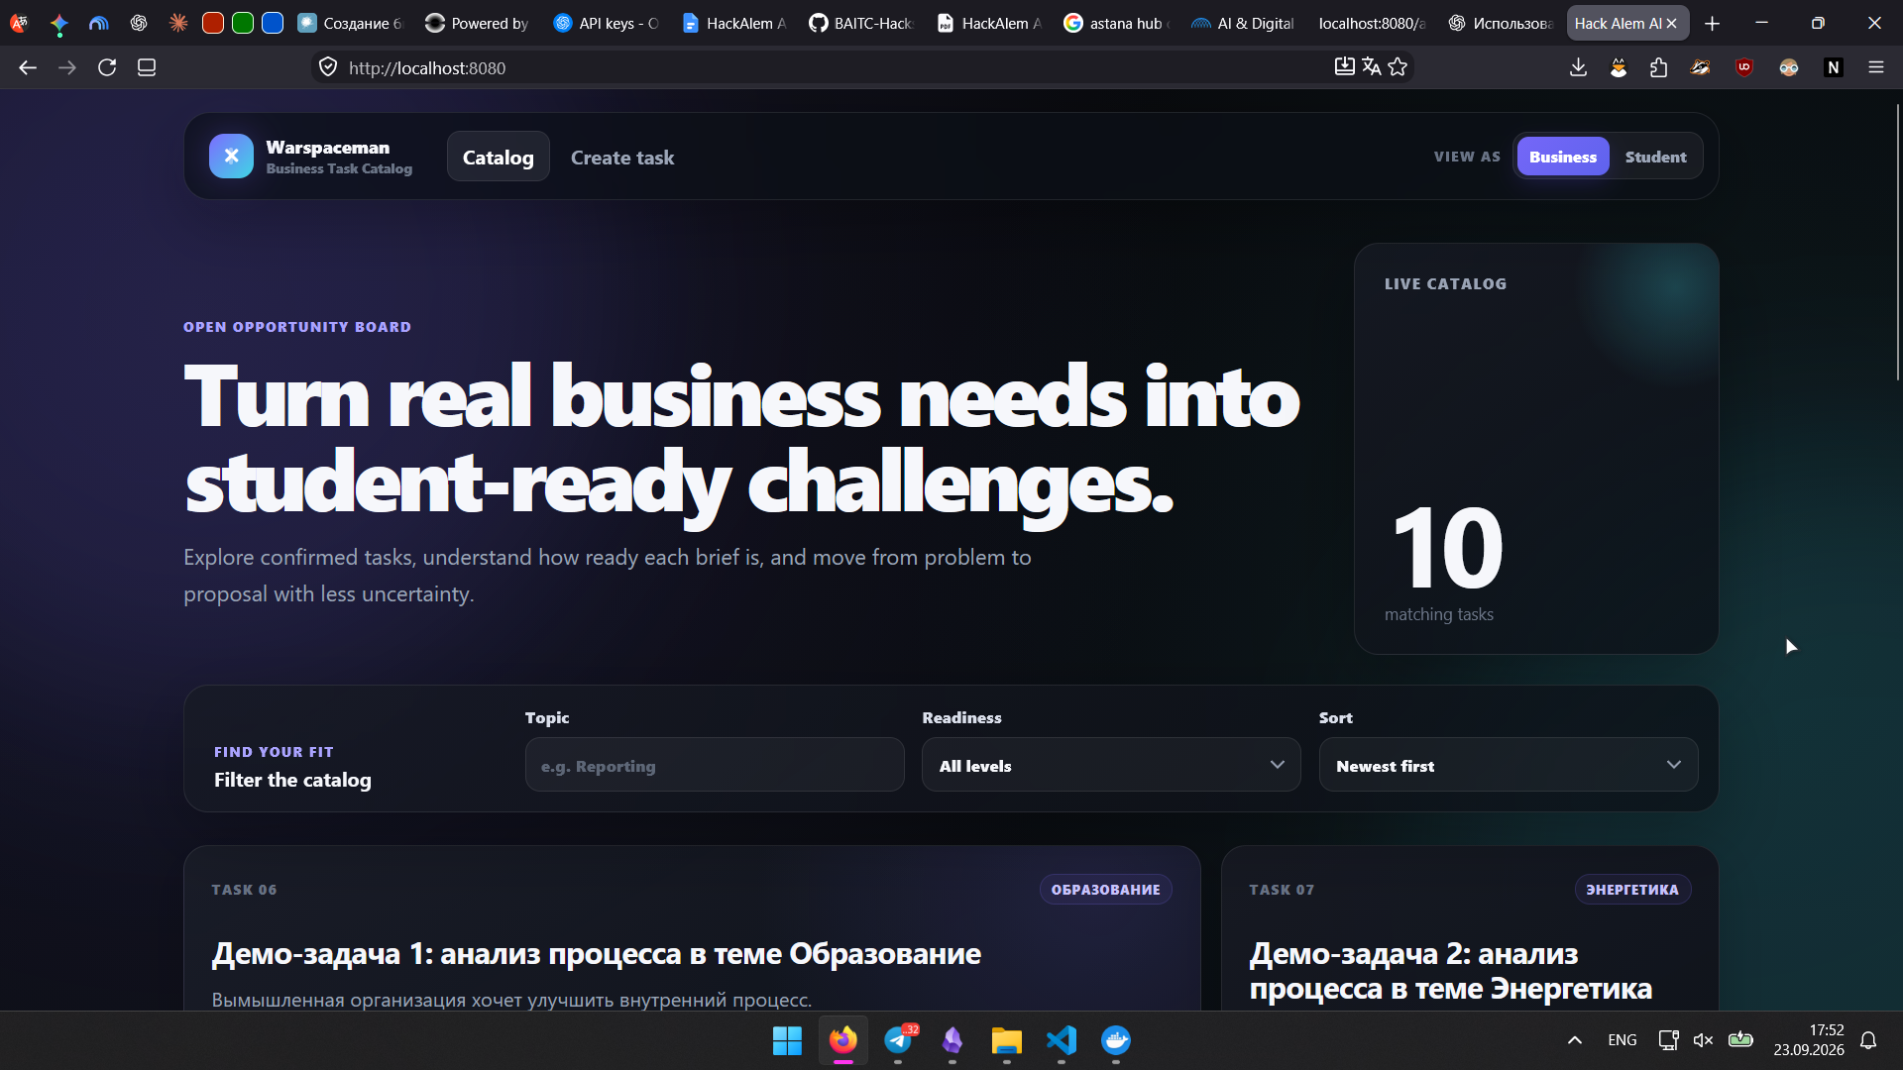Expand the hidden system tray icons
The image size is (1903, 1070).
(1575, 1040)
